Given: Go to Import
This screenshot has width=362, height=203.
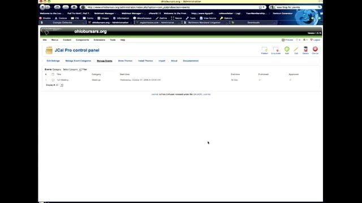Looking at the screenshot, I should coord(162,61).
